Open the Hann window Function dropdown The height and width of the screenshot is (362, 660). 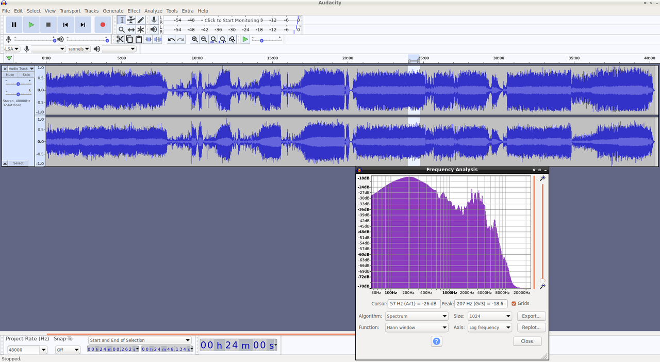[x=417, y=327]
